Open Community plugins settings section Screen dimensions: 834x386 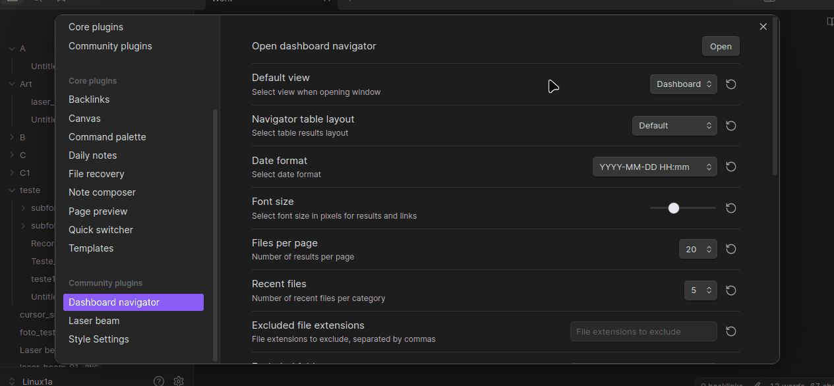click(110, 46)
